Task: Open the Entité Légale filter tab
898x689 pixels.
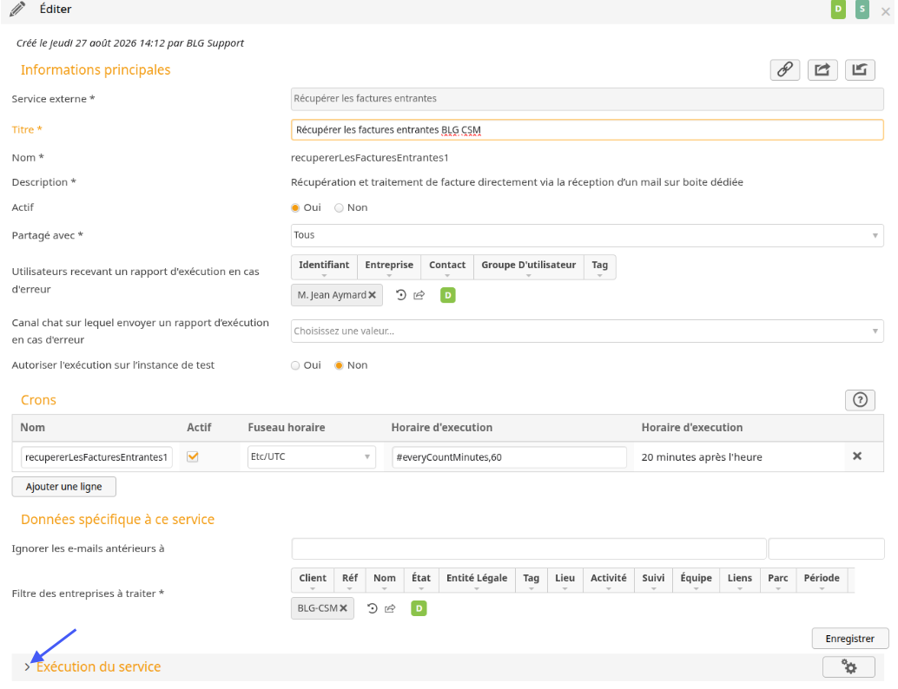Action: [477, 580]
